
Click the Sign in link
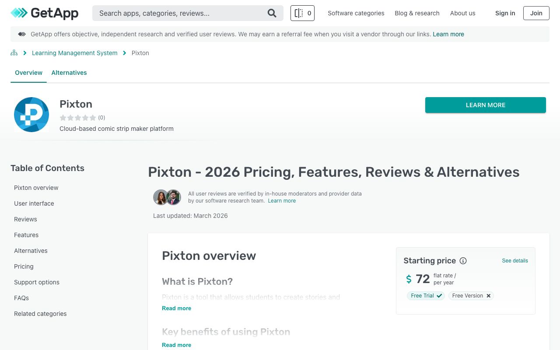click(505, 13)
